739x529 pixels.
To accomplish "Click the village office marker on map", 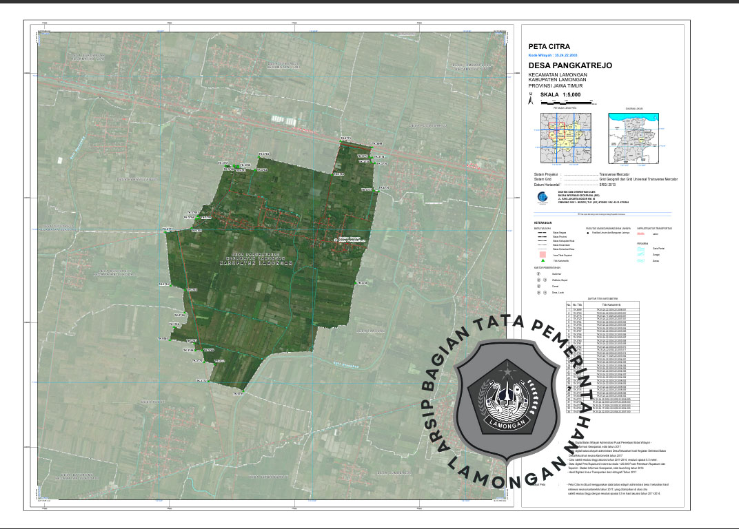I will 336,240.
